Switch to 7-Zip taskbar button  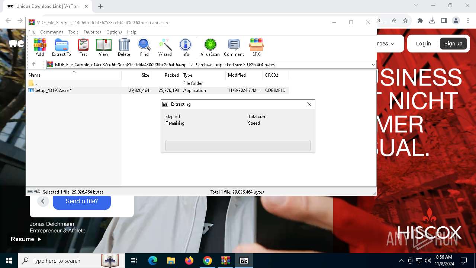(244, 261)
